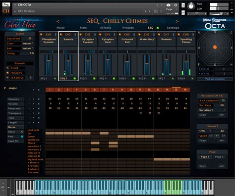The width and height of the screenshot is (235, 196).
Task: Toggle the SEQ 4 enable light
Action: tap(114, 79)
